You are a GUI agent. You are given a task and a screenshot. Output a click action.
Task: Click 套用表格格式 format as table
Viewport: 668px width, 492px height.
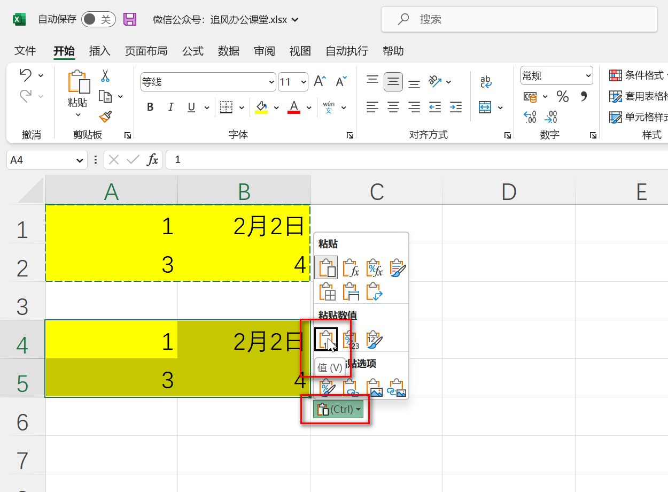click(641, 97)
